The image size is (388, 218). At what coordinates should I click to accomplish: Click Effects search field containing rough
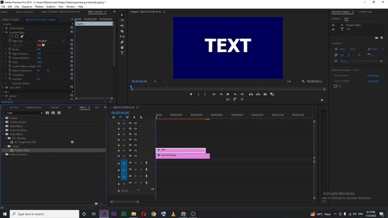[x=23, y=113]
